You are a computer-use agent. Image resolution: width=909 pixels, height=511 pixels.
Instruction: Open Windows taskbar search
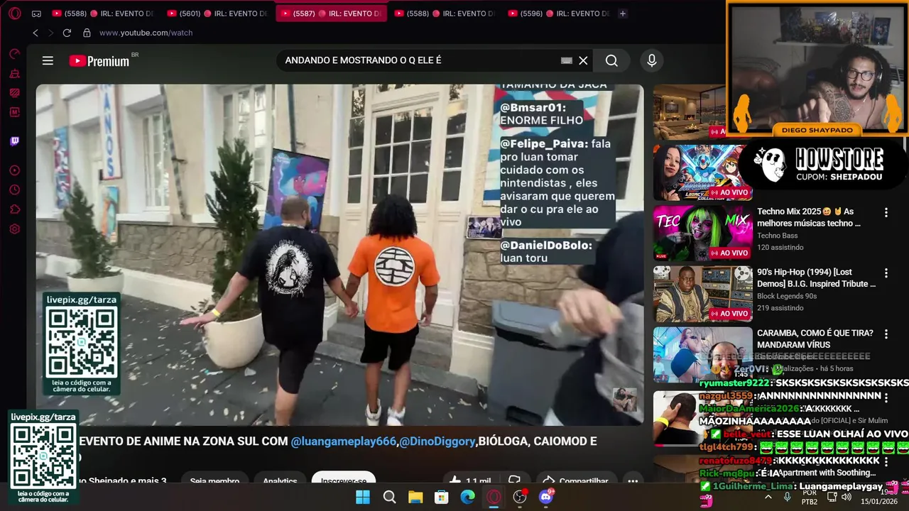click(389, 497)
